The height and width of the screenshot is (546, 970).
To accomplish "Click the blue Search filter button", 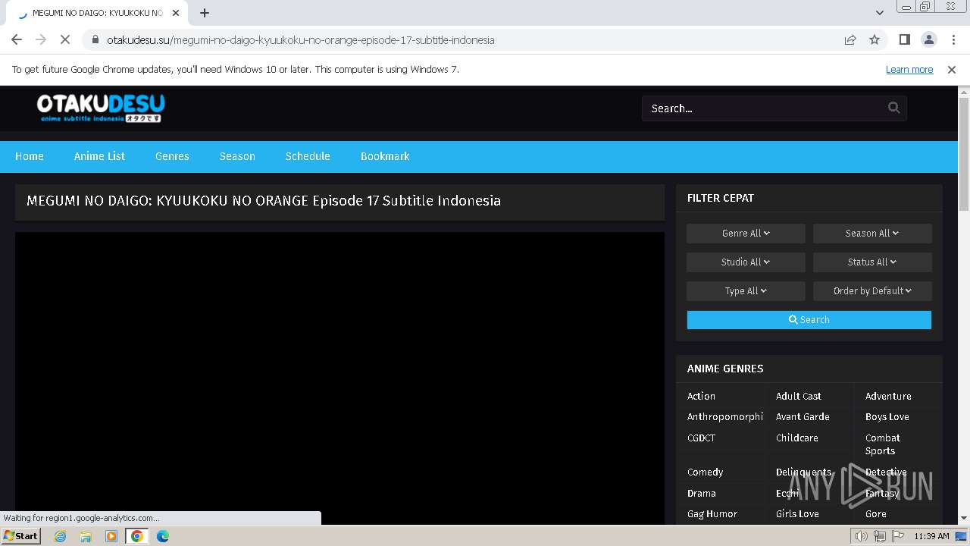I will (x=809, y=320).
